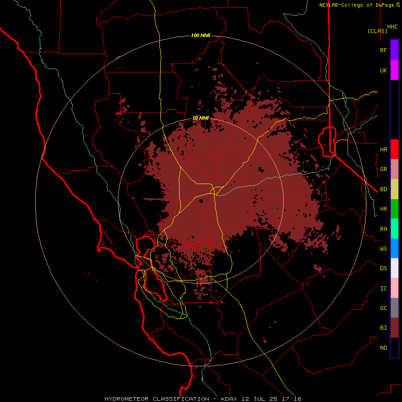Pick the HR green legend color swatch
Viewport: 402px width, 402px height.
point(394,209)
